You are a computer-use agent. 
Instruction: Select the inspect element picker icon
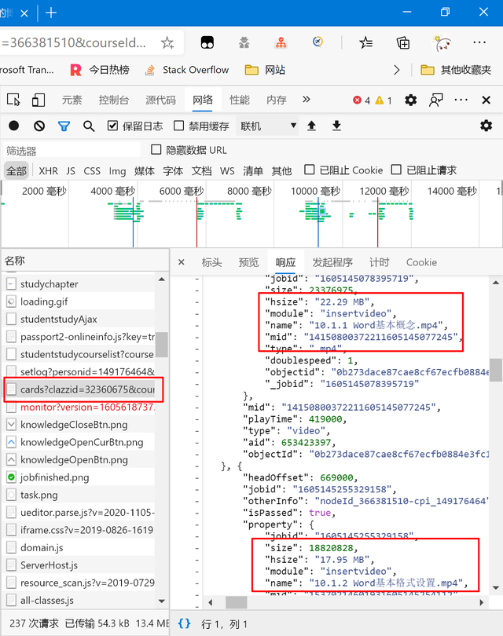(13, 100)
